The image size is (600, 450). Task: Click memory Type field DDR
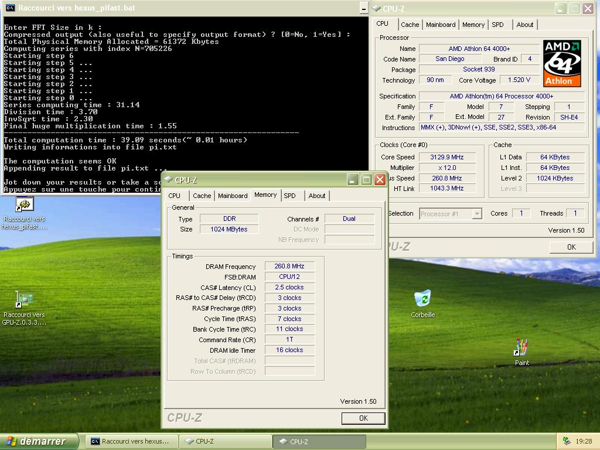[x=229, y=219]
